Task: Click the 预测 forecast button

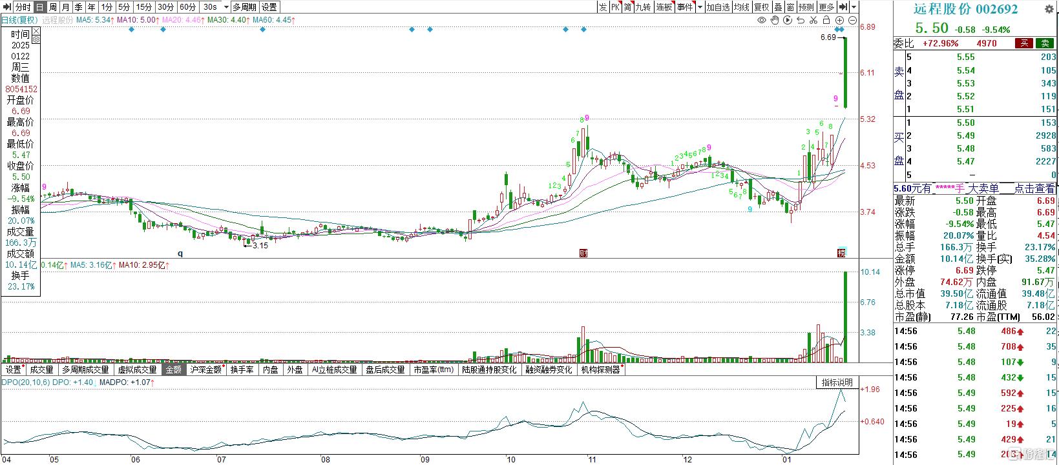Action: [x=806, y=7]
